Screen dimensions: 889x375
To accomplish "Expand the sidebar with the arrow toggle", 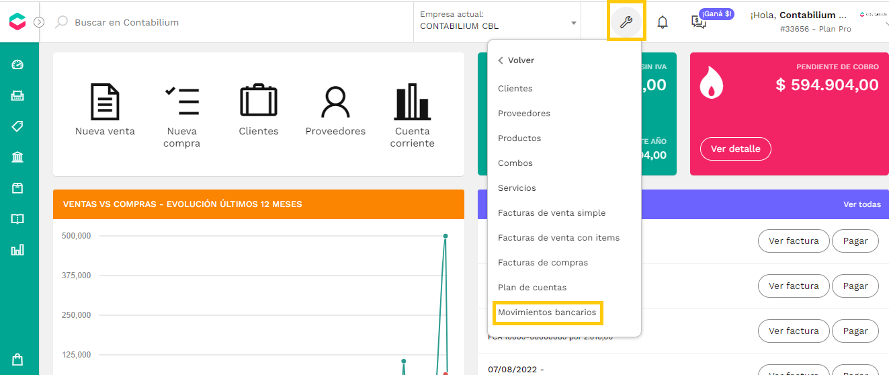I will (x=39, y=22).
